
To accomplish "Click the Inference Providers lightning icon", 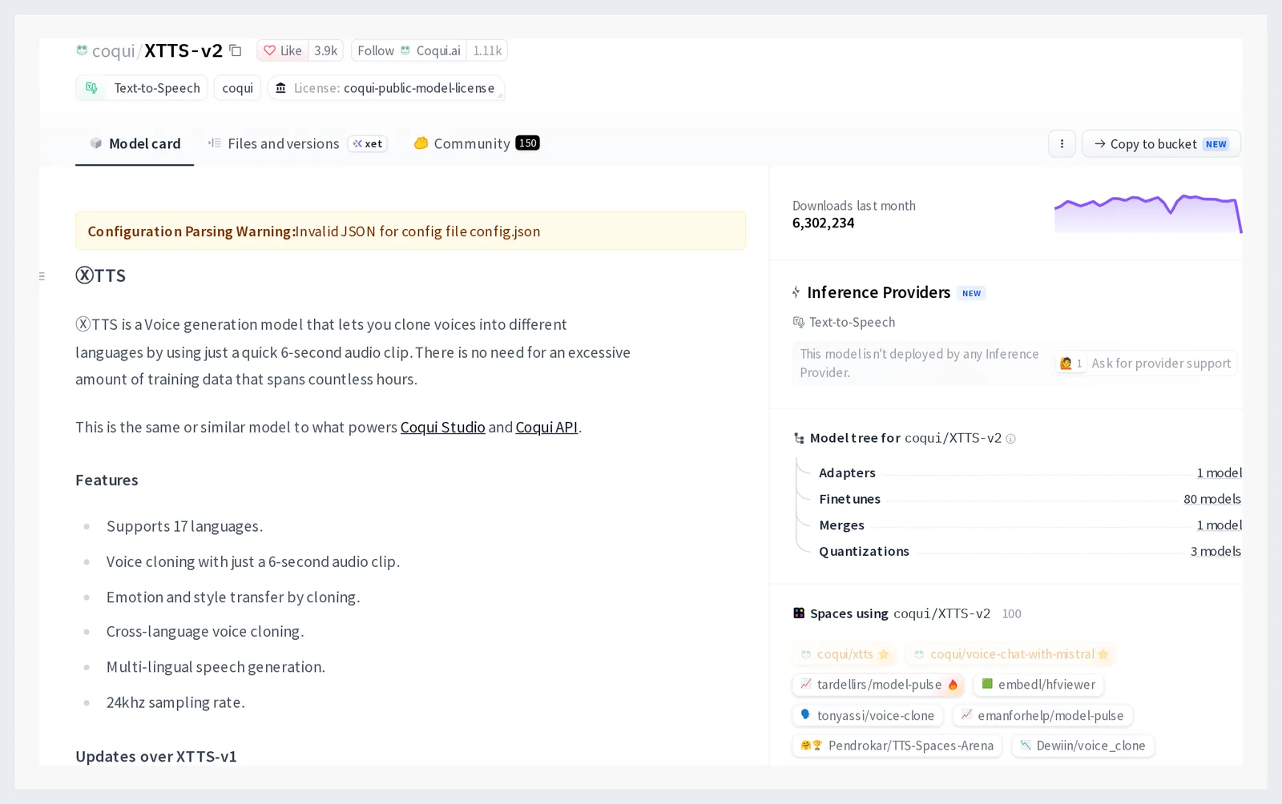I will click(x=796, y=292).
